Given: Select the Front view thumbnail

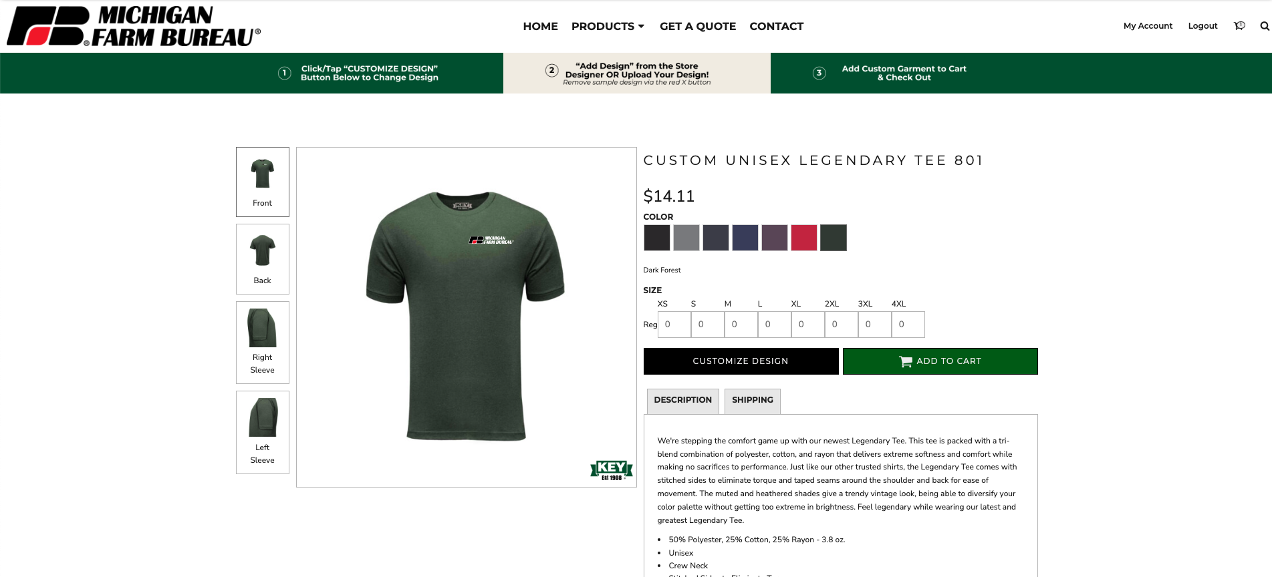Looking at the screenshot, I should (x=263, y=182).
